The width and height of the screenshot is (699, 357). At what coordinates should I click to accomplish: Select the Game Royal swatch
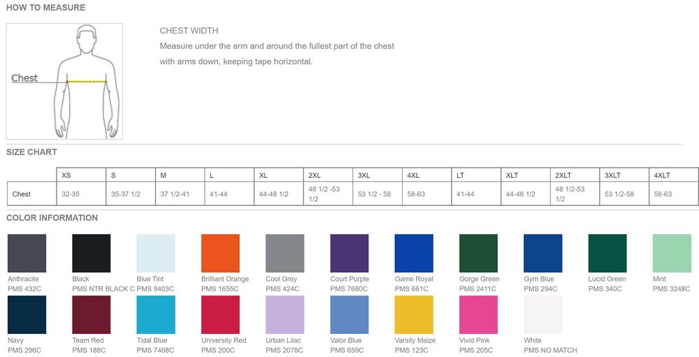[414, 253]
